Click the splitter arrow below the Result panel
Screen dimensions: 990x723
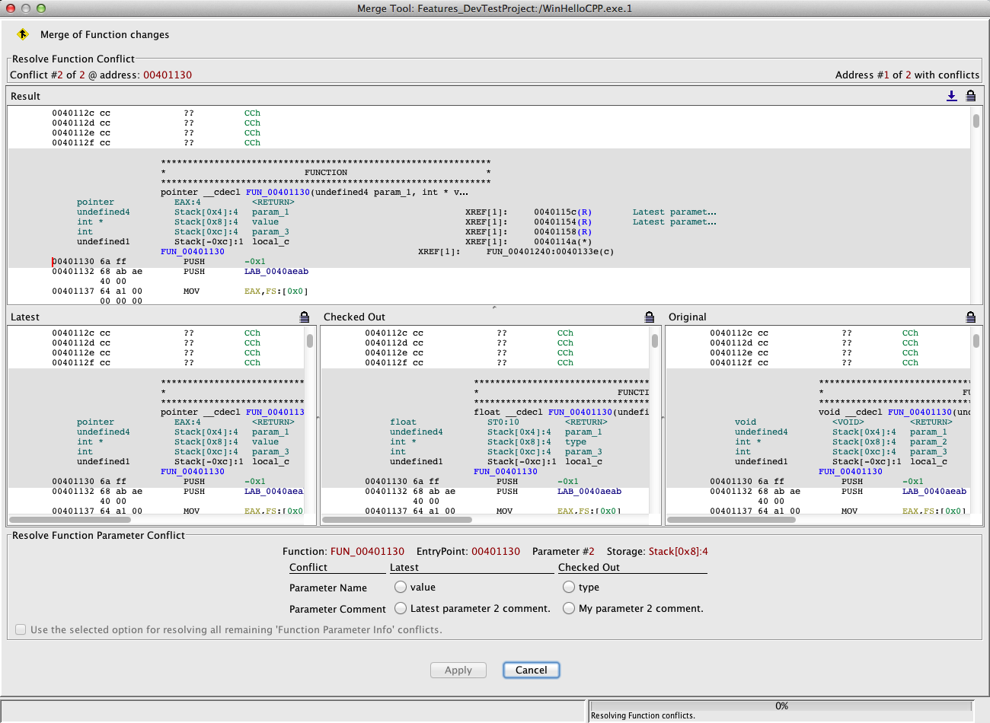pos(494,307)
